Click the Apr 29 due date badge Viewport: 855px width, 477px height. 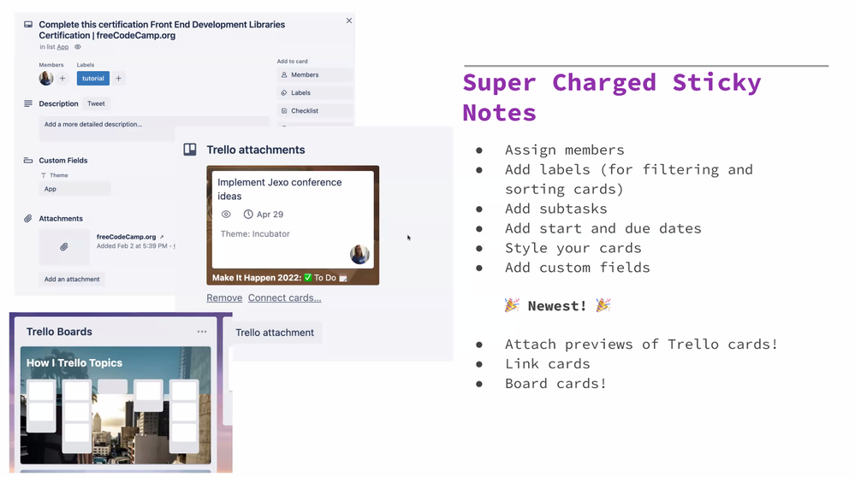click(264, 214)
